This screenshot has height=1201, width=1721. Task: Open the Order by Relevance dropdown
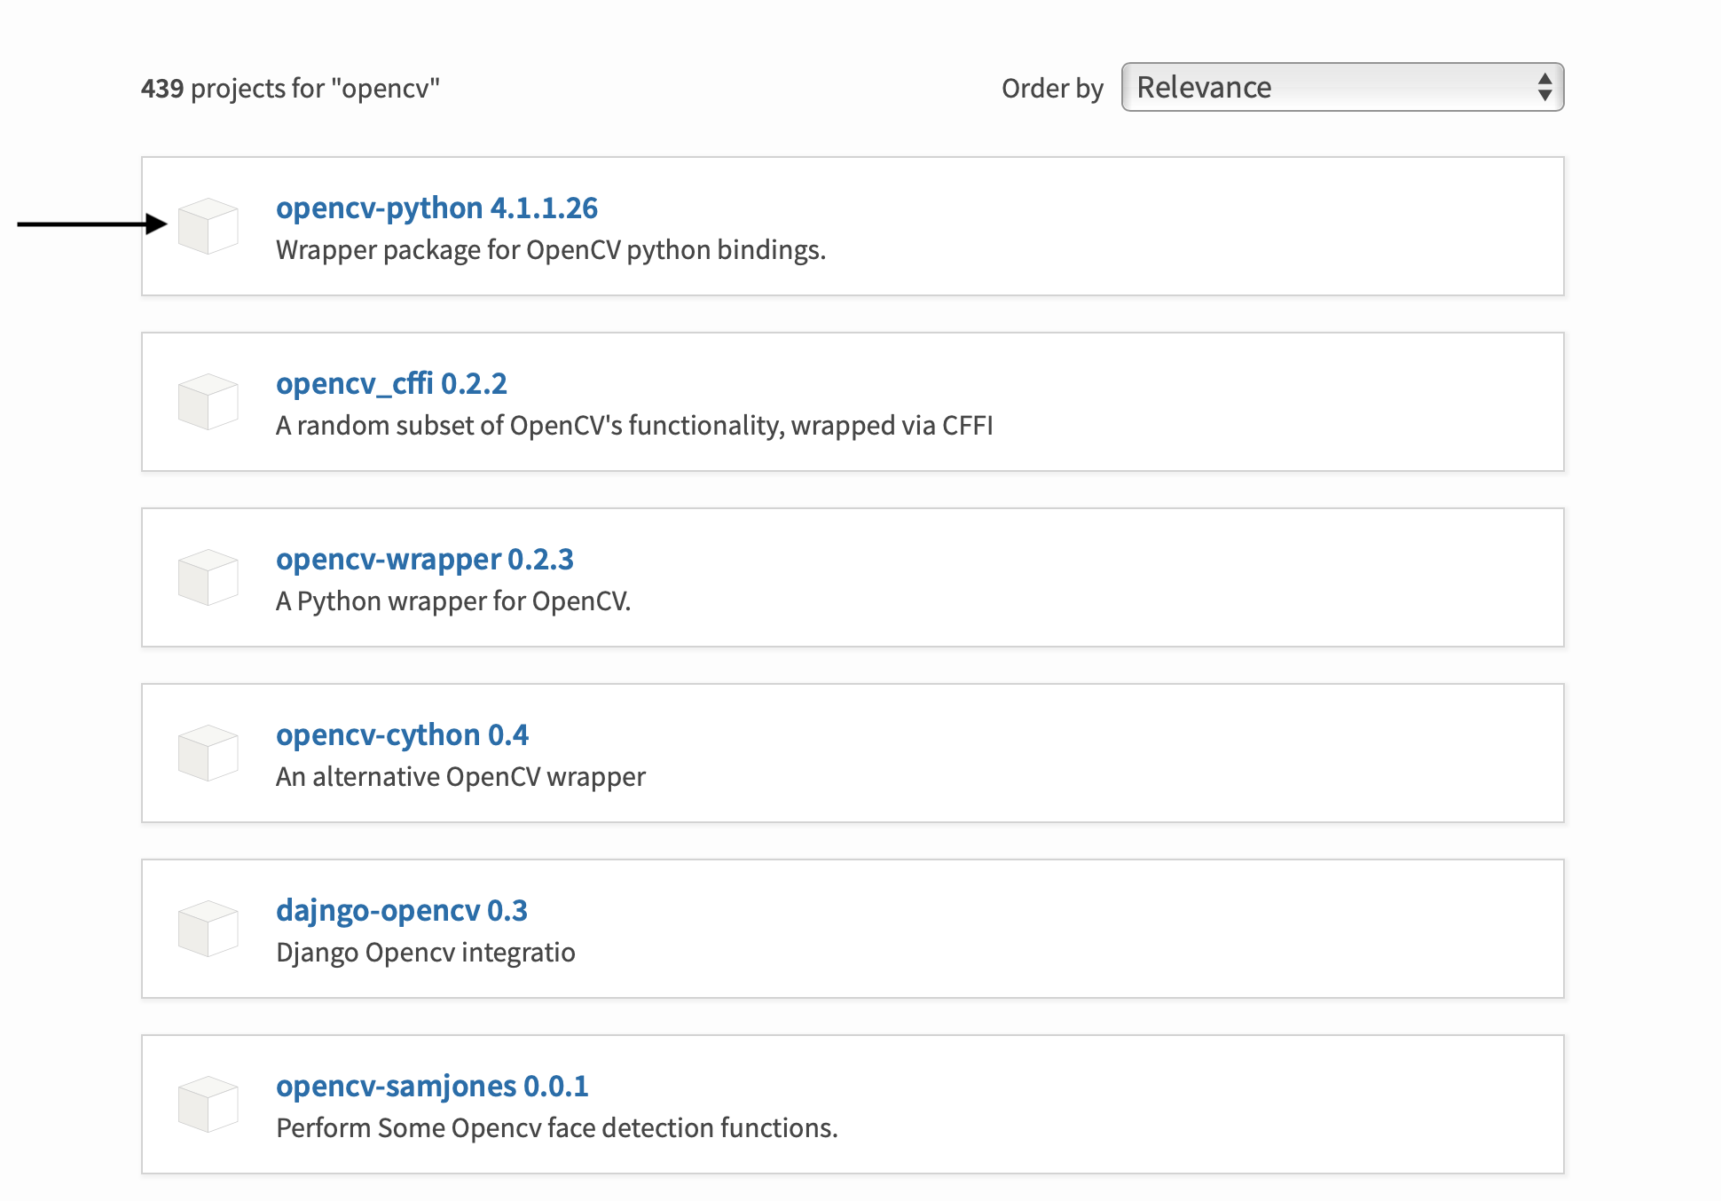(x=1342, y=87)
